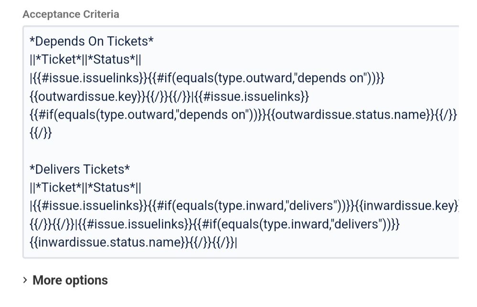
Task: Click the {{inwardissue.key}} smart value
Action: point(415,206)
